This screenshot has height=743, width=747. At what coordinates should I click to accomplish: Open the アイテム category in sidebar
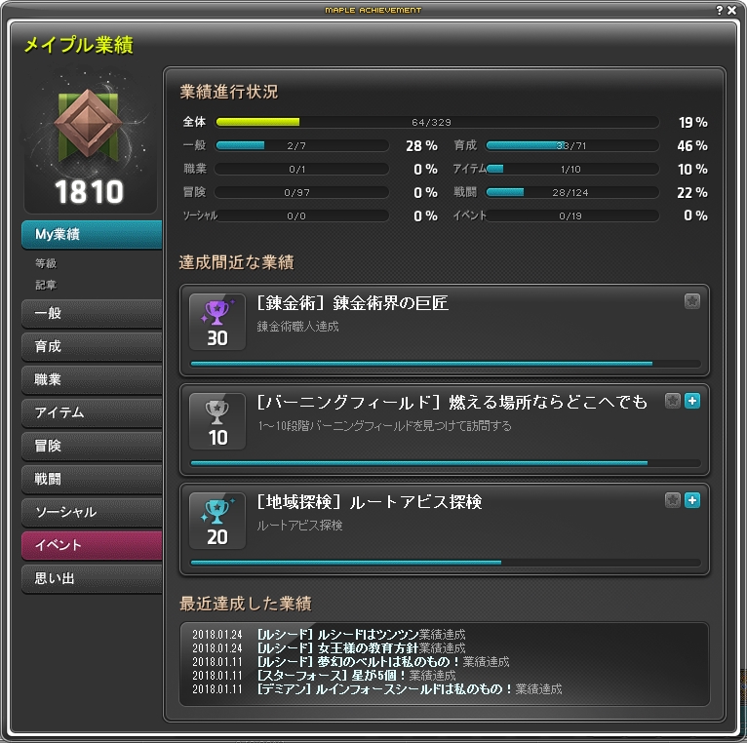coord(92,412)
